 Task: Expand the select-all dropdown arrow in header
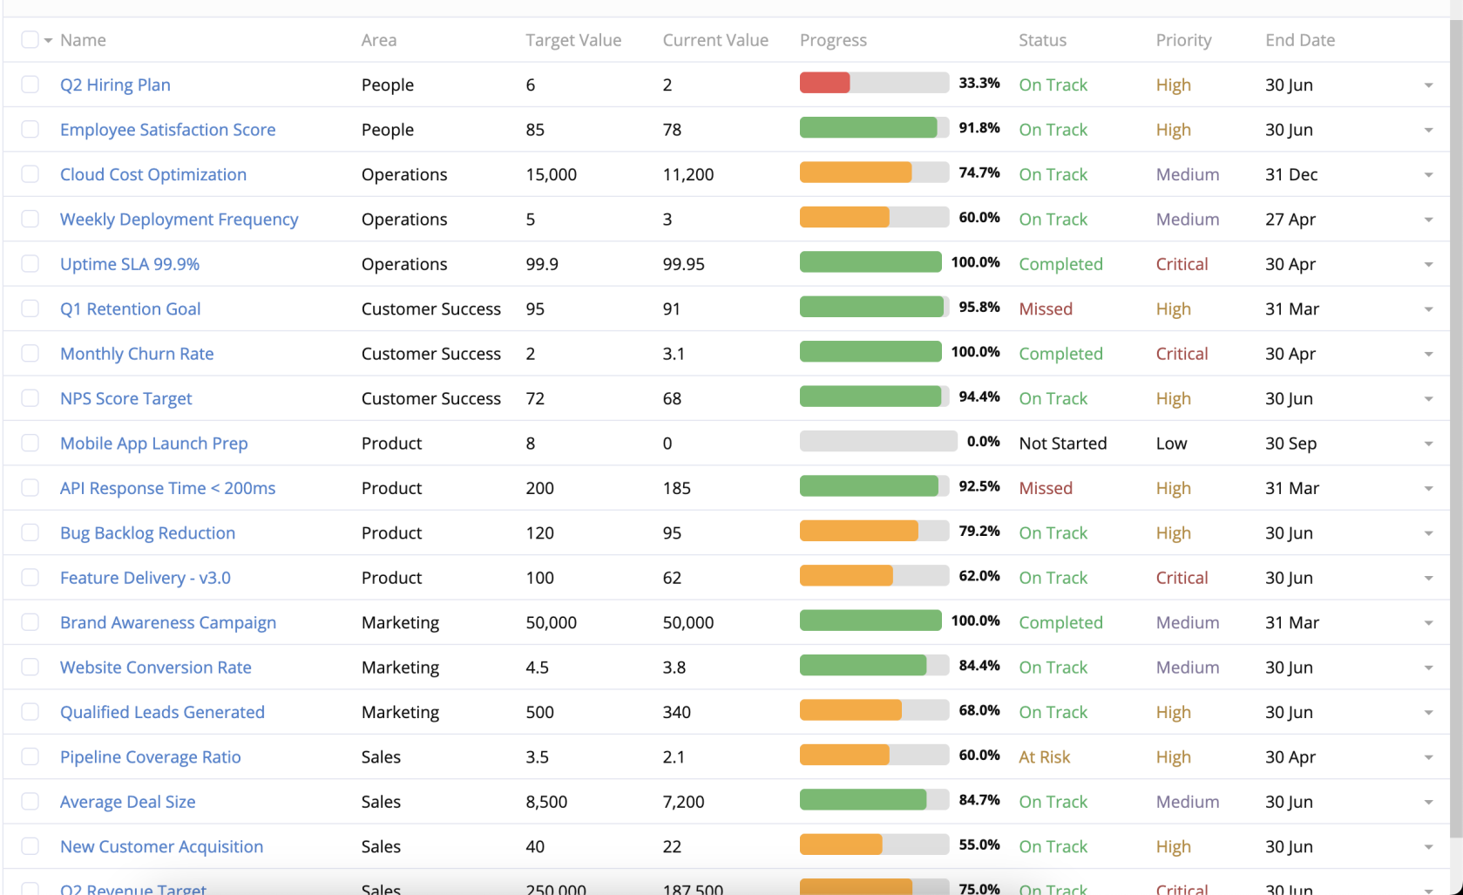point(49,41)
